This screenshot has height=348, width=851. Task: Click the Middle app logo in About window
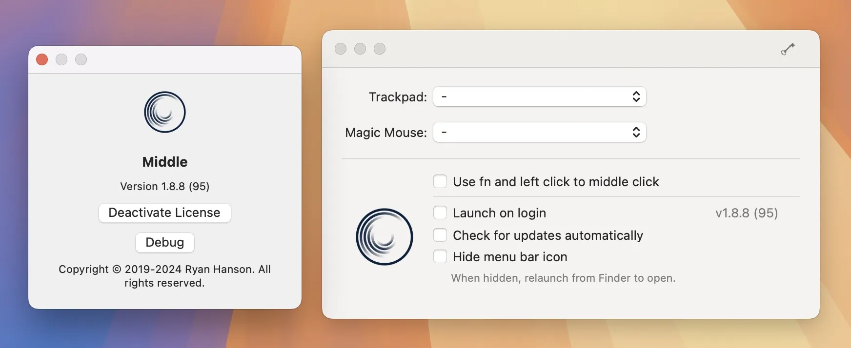(165, 112)
